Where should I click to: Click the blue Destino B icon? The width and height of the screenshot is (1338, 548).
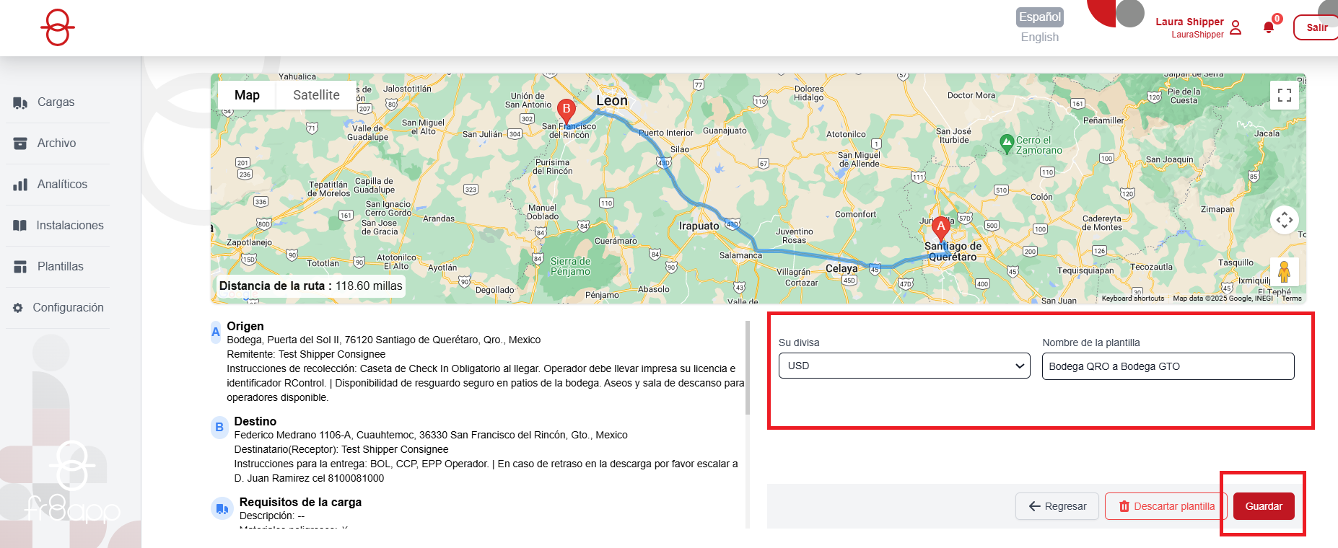(219, 427)
